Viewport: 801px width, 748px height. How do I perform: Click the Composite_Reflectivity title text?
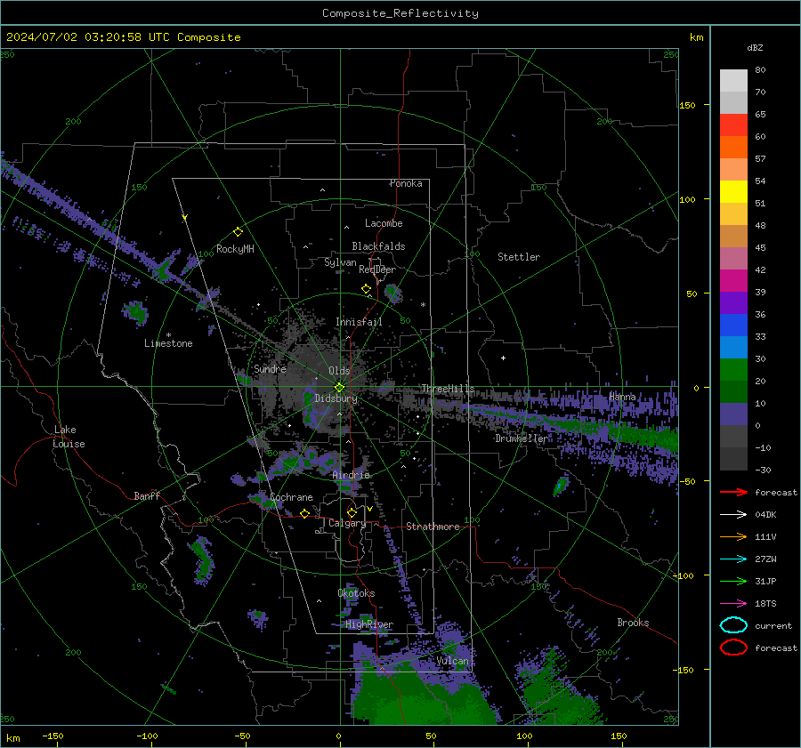coord(400,13)
